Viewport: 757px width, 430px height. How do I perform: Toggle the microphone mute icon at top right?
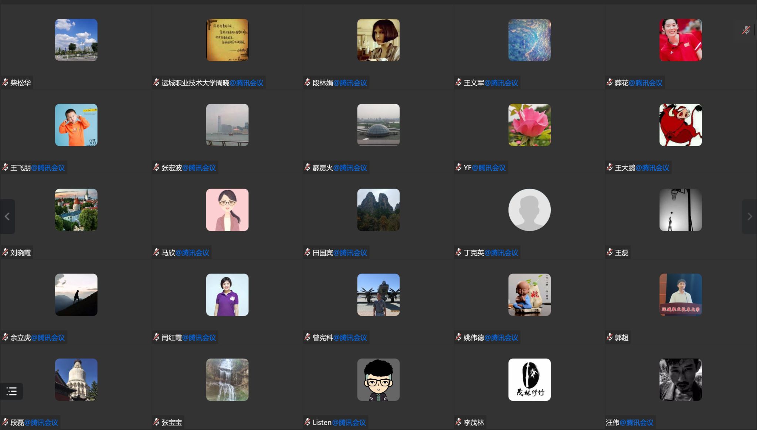pyautogui.click(x=746, y=30)
